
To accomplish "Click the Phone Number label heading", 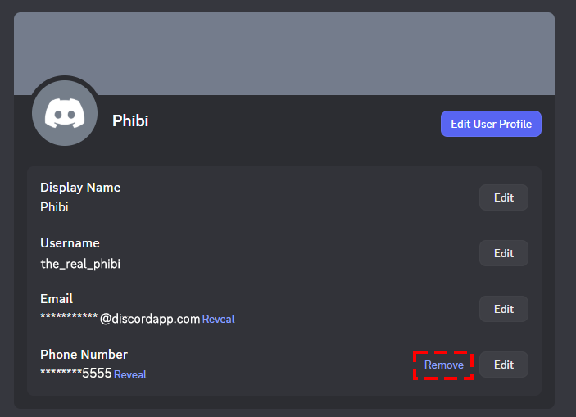I will coord(84,355).
